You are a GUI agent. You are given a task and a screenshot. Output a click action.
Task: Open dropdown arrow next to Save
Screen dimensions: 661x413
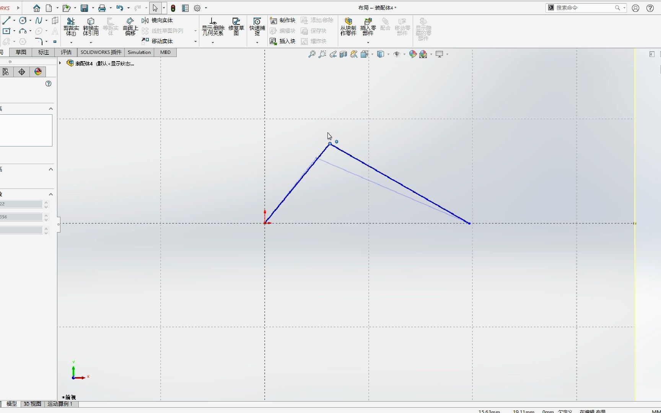point(93,8)
